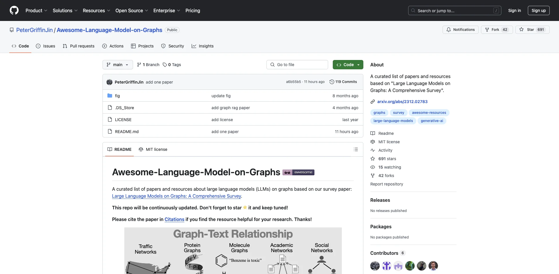Switch to the Issues tab

[x=45, y=46]
